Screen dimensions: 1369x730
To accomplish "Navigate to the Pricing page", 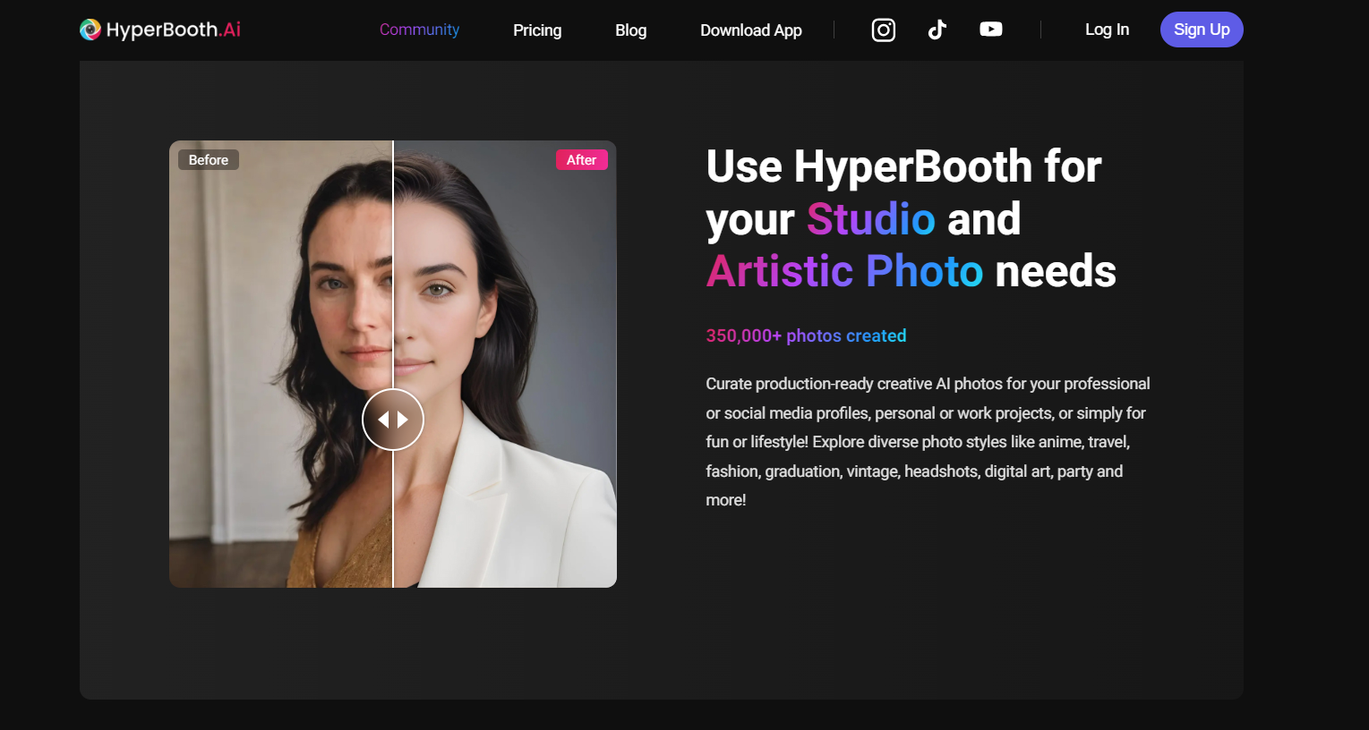I will (536, 30).
